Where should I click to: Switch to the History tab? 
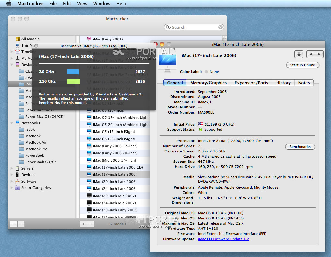point(283,83)
